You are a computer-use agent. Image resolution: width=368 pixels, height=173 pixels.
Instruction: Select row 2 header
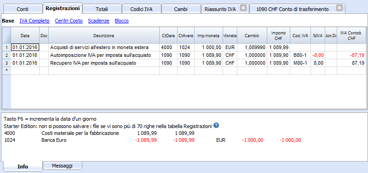pyautogui.click(x=6, y=55)
